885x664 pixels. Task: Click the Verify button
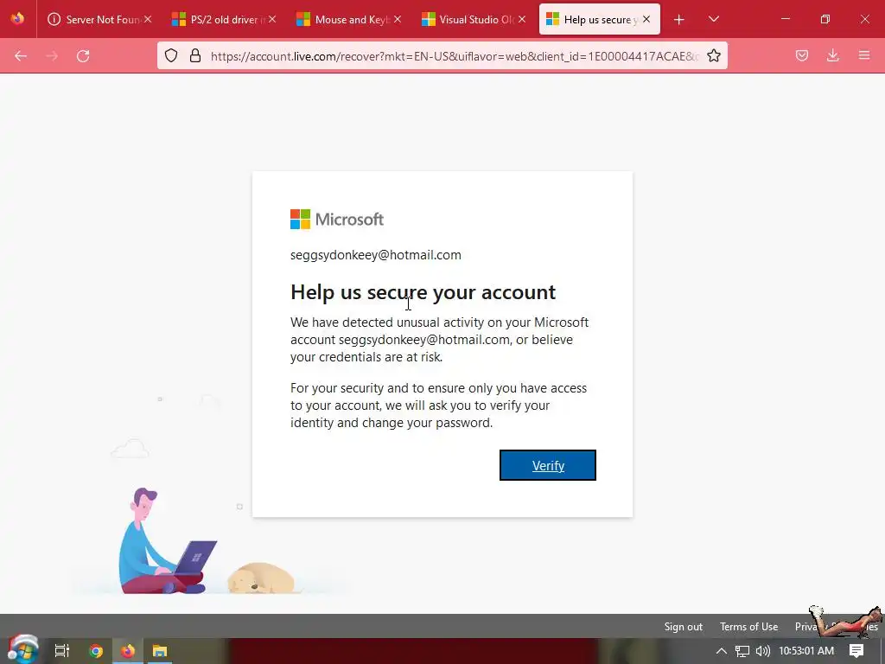(x=547, y=465)
